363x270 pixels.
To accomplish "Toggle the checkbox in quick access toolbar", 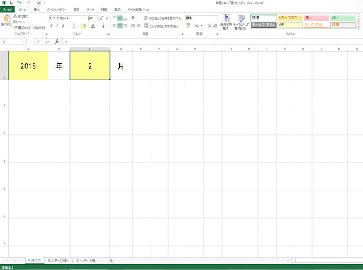I will [x=39, y=3].
